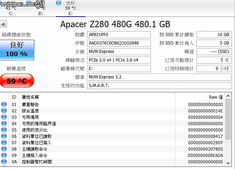This screenshot has width=235, height=169.
Task: Click the blue status icon for attribute 08
Action: pyautogui.click(x=4, y=149)
